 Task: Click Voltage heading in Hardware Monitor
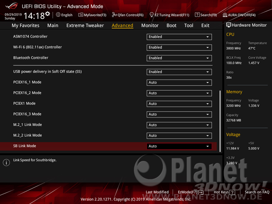pos(233,135)
